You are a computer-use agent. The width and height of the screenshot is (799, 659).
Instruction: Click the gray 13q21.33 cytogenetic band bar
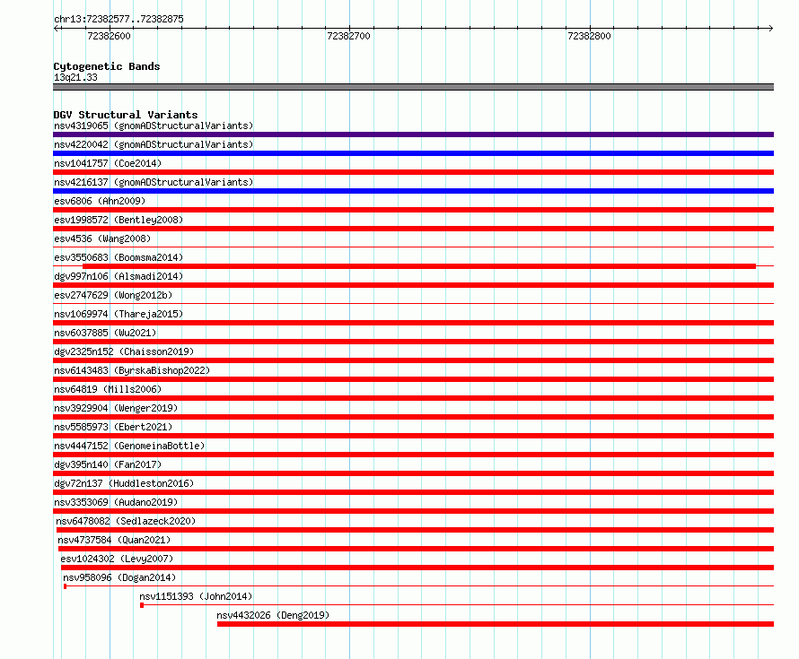[x=413, y=87]
